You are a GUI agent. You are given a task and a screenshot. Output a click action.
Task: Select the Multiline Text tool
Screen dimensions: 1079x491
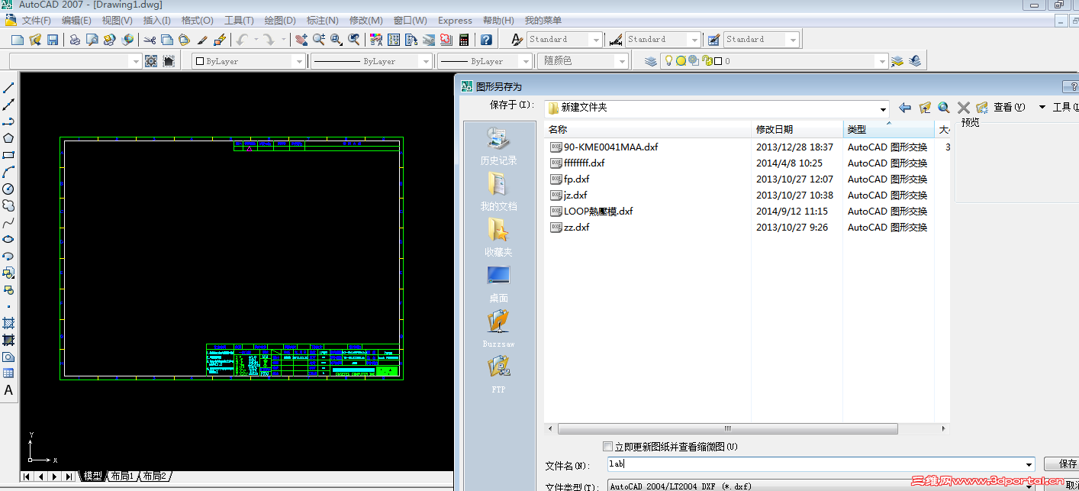[x=8, y=390]
